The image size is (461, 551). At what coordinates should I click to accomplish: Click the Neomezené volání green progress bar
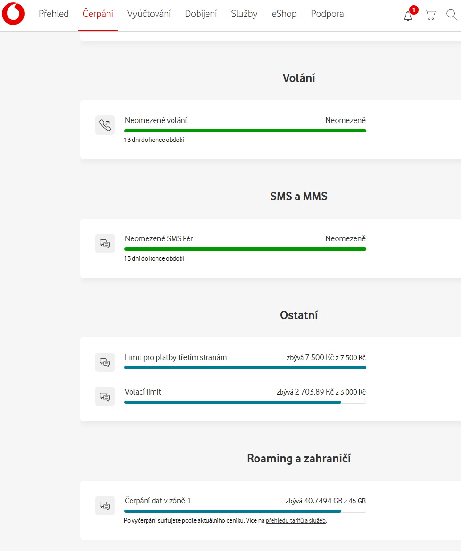(x=245, y=131)
